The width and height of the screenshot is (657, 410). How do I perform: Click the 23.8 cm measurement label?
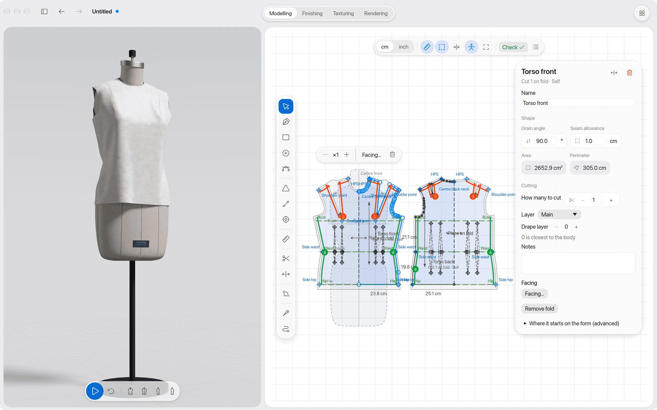(x=378, y=294)
